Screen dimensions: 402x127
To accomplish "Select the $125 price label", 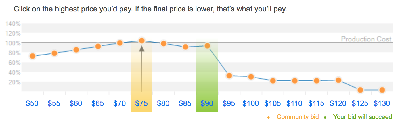I will pos(360,103).
